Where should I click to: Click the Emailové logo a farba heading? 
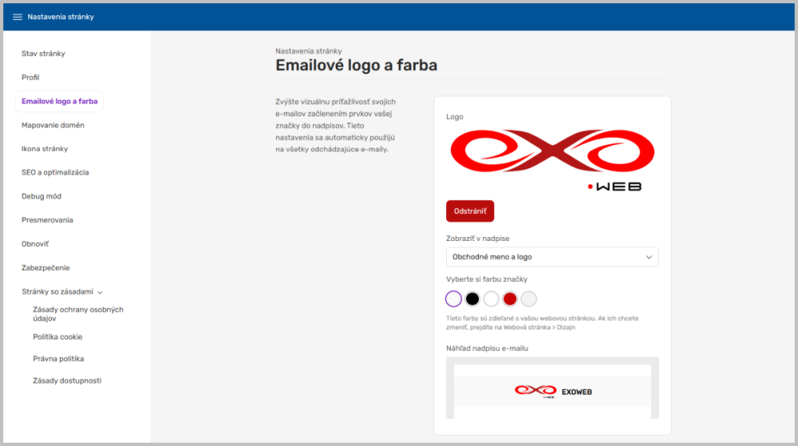click(356, 65)
